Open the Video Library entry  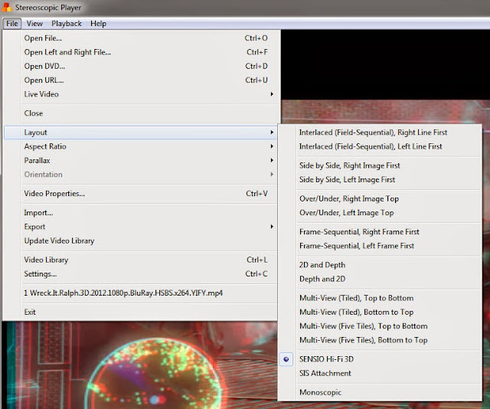point(141,260)
